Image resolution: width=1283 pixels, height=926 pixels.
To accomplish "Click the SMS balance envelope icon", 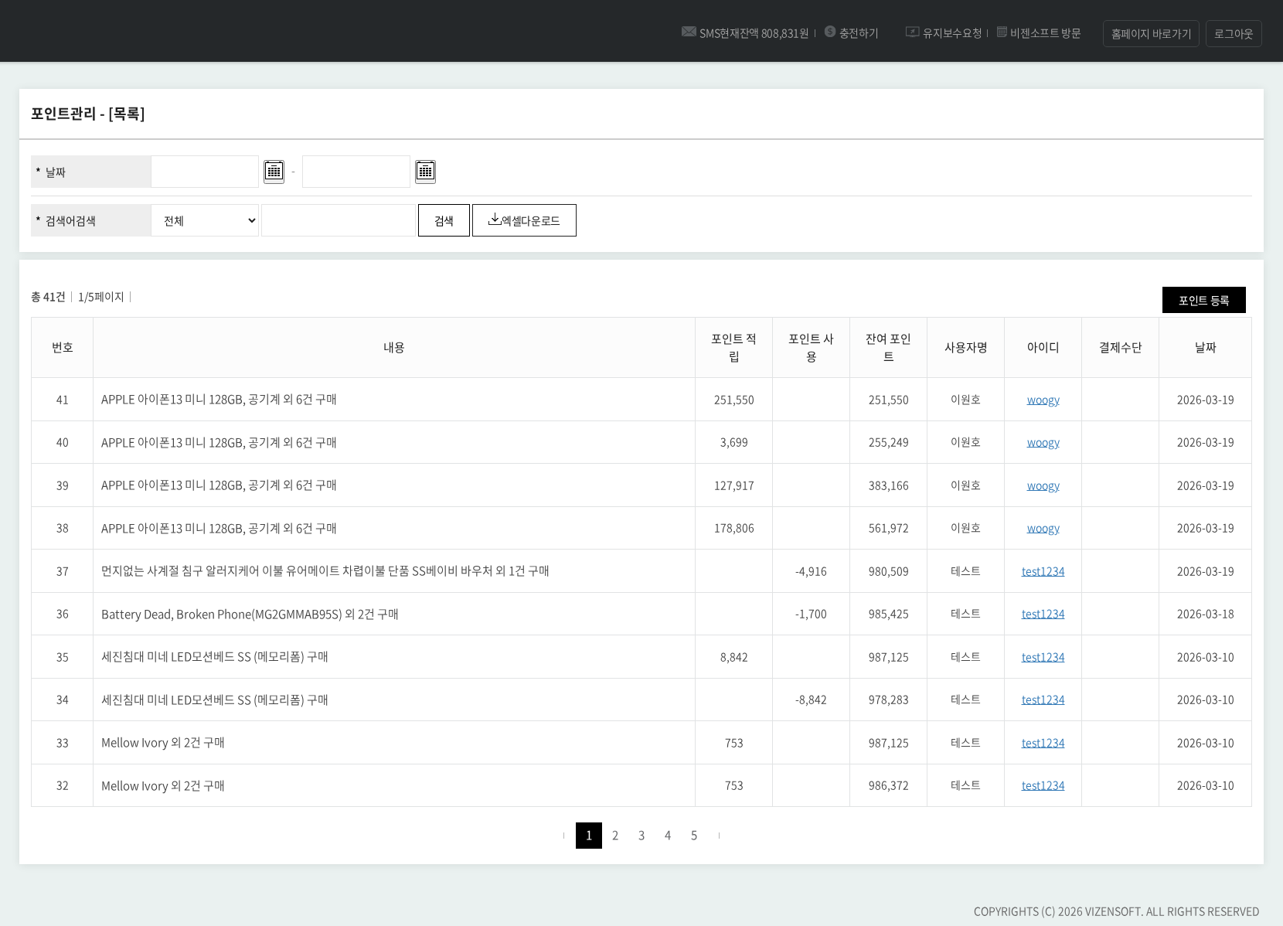I will (688, 32).
